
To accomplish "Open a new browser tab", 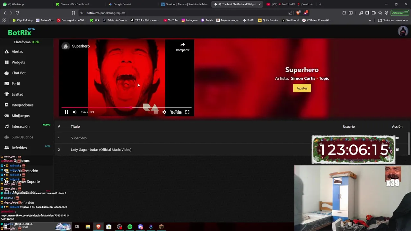I will pyautogui.click(x=320, y=4).
